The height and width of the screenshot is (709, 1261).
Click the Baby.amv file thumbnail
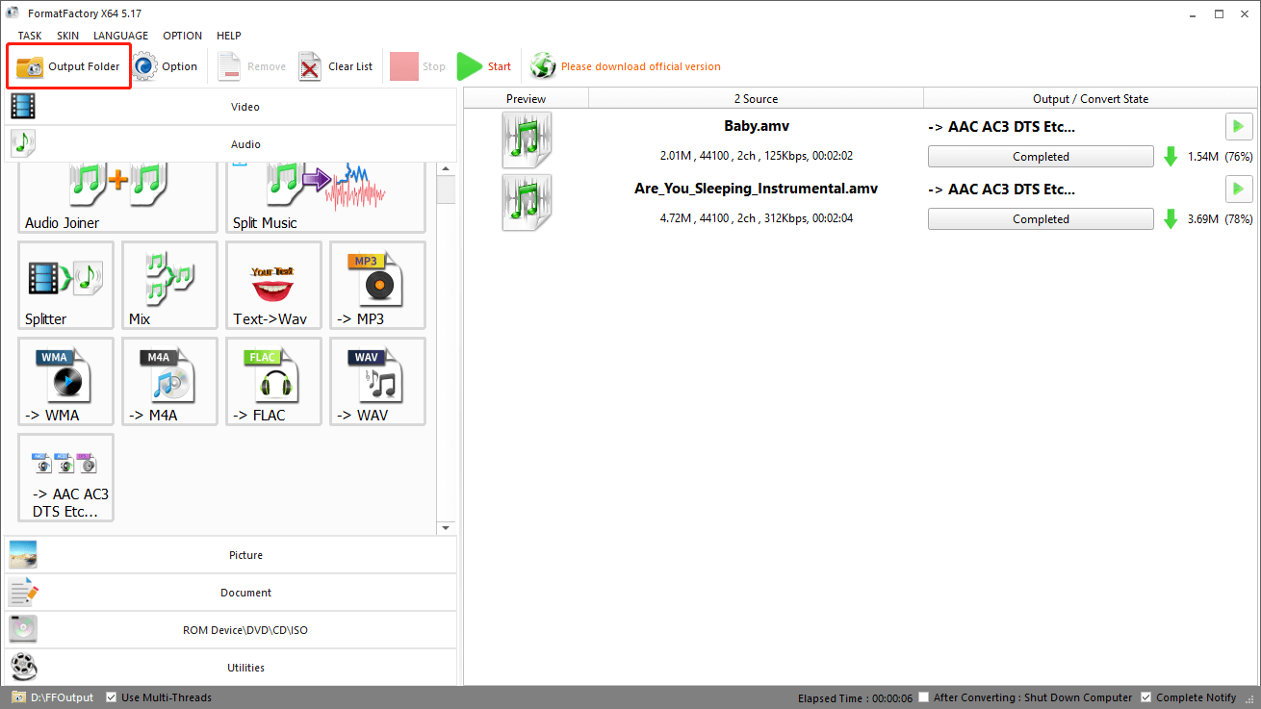pyautogui.click(x=527, y=140)
